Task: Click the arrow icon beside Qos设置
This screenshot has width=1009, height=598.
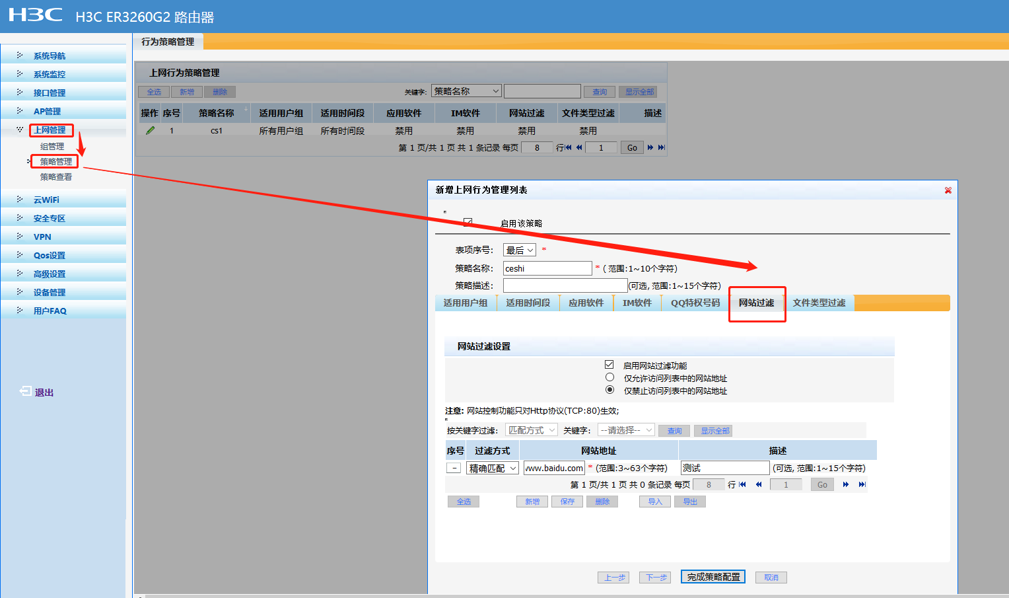Action: point(20,255)
